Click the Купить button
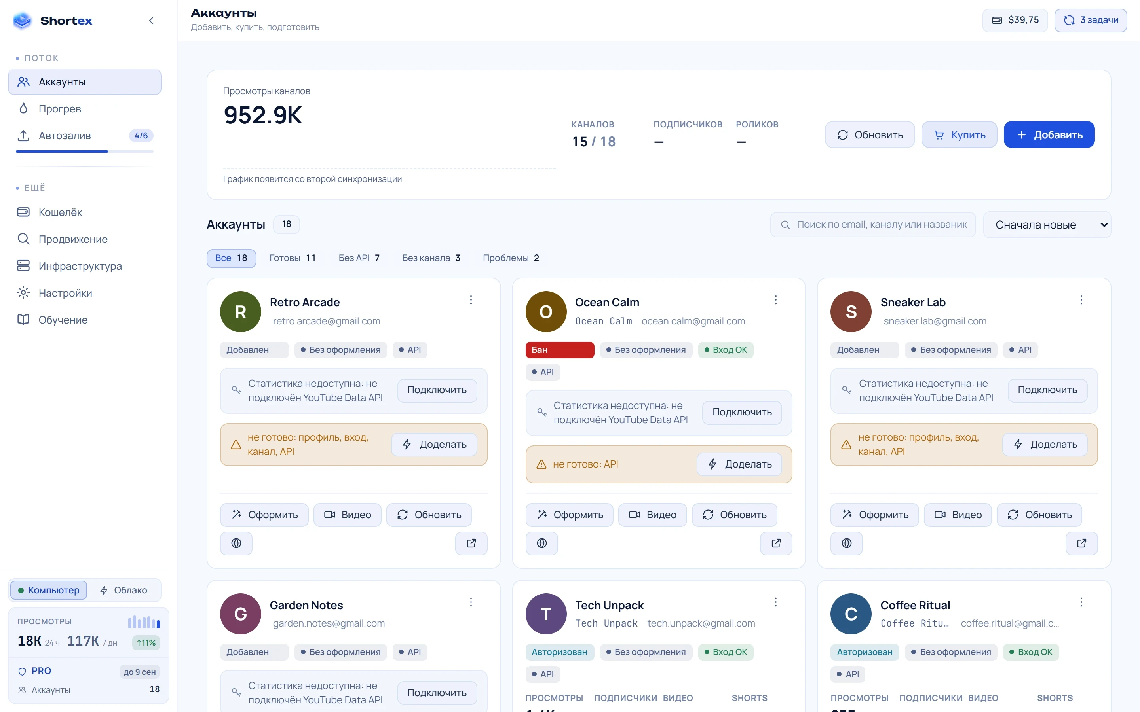This screenshot has height=712, width=1140. click(959, 134)
